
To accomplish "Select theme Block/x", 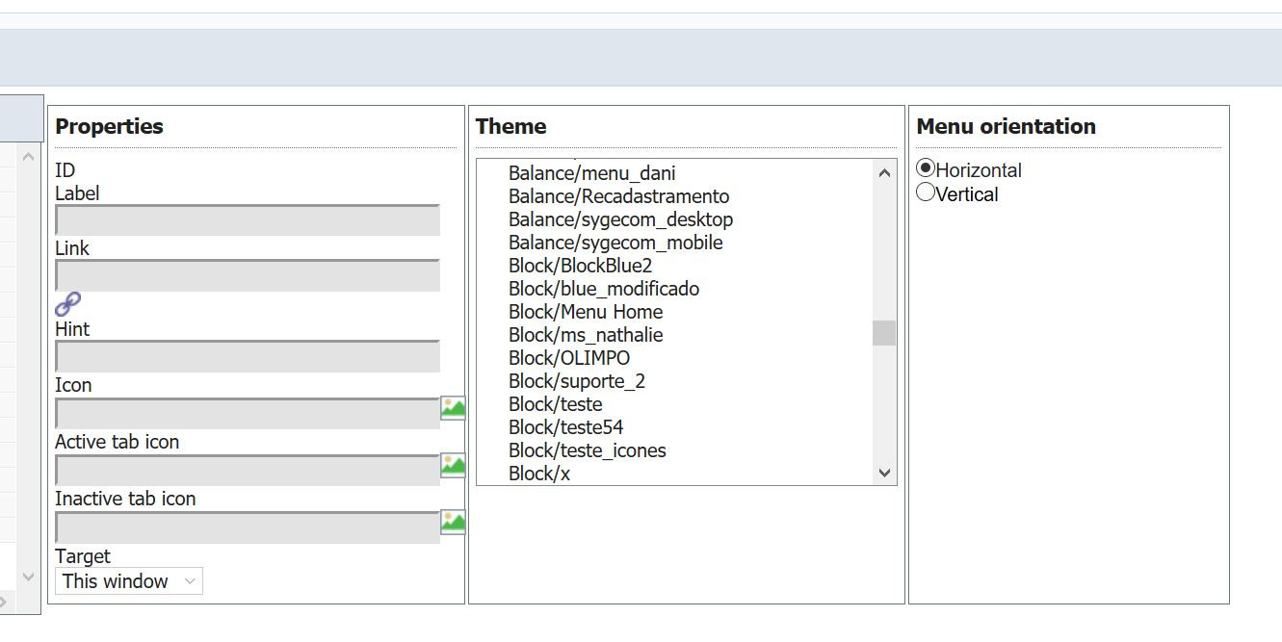I will pyautogui.click(x=539, y=474).
